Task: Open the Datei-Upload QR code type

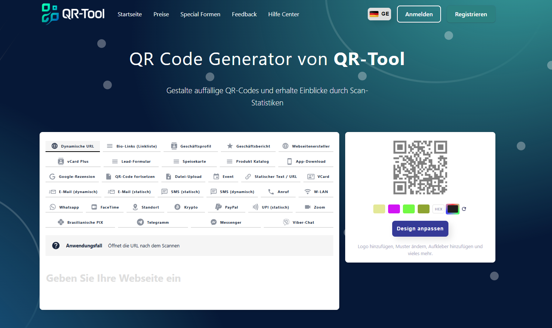Action: pos(183,176)
